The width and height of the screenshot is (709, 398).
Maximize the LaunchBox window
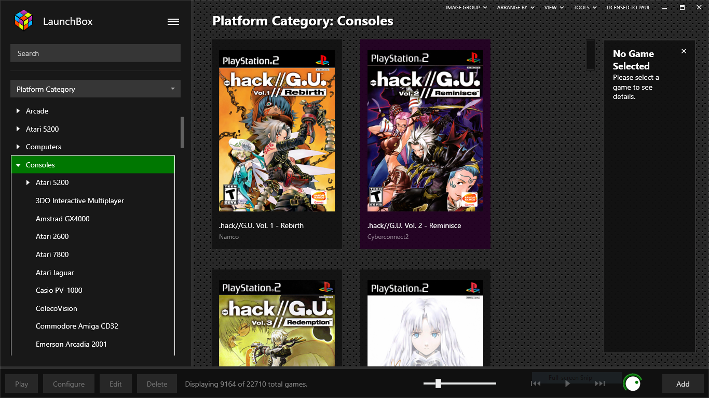pos(682,7)
